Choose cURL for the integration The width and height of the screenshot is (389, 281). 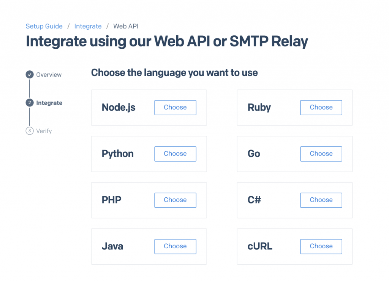(x=321, y=246)
